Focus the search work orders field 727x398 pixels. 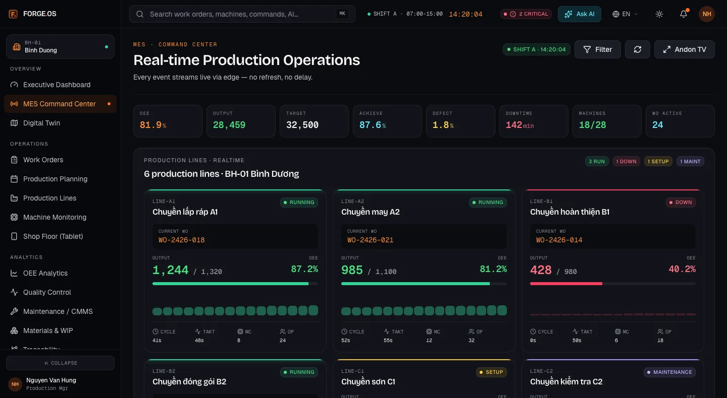242,14
